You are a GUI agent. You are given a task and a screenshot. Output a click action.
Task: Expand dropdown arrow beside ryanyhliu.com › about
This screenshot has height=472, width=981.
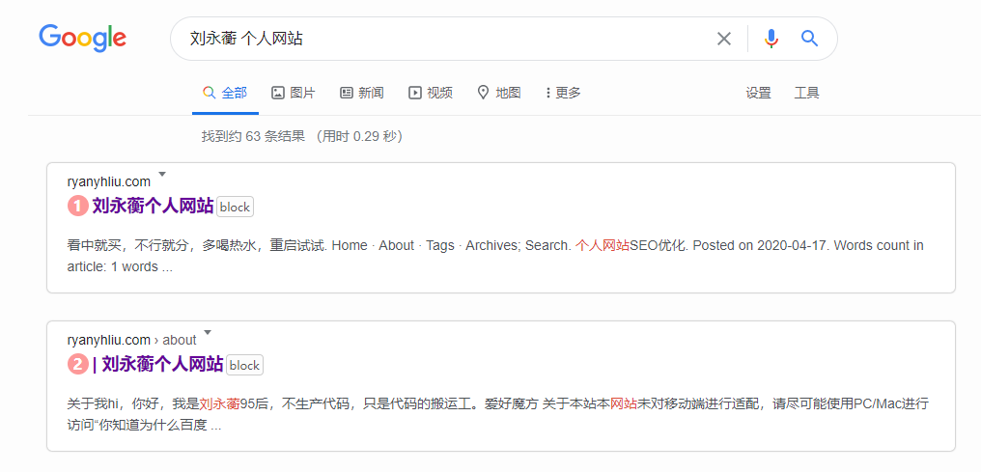(x=208, y=333)
